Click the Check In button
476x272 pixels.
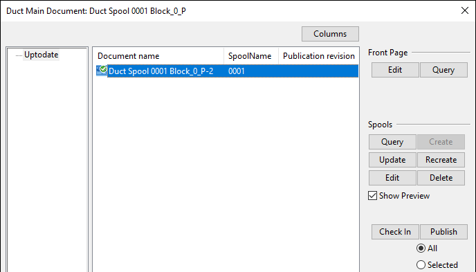[395, 232]
